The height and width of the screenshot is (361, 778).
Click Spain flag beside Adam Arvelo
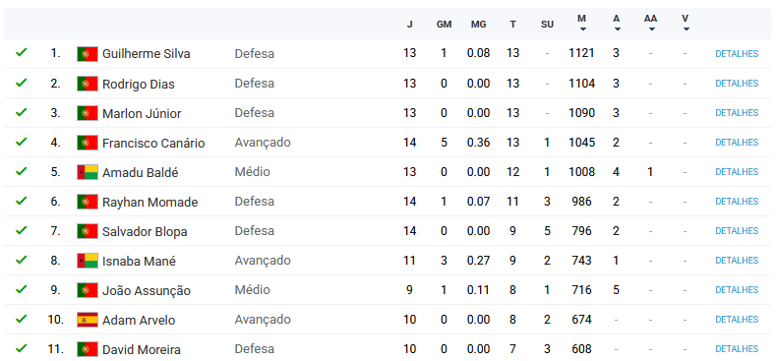coord(88,320)
